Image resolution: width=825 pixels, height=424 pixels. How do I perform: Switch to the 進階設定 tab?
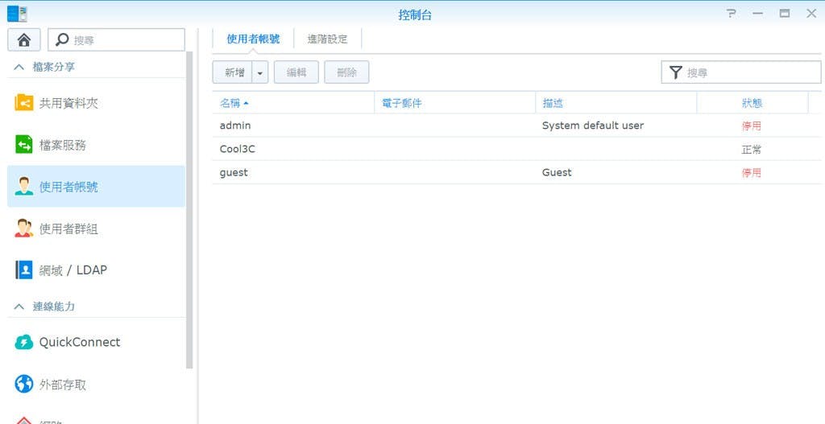click(x=327, y=39)
